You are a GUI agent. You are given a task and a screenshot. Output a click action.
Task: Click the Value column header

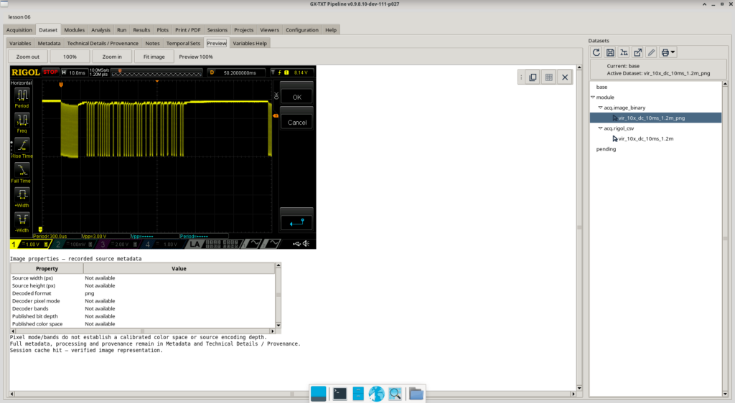179,269
